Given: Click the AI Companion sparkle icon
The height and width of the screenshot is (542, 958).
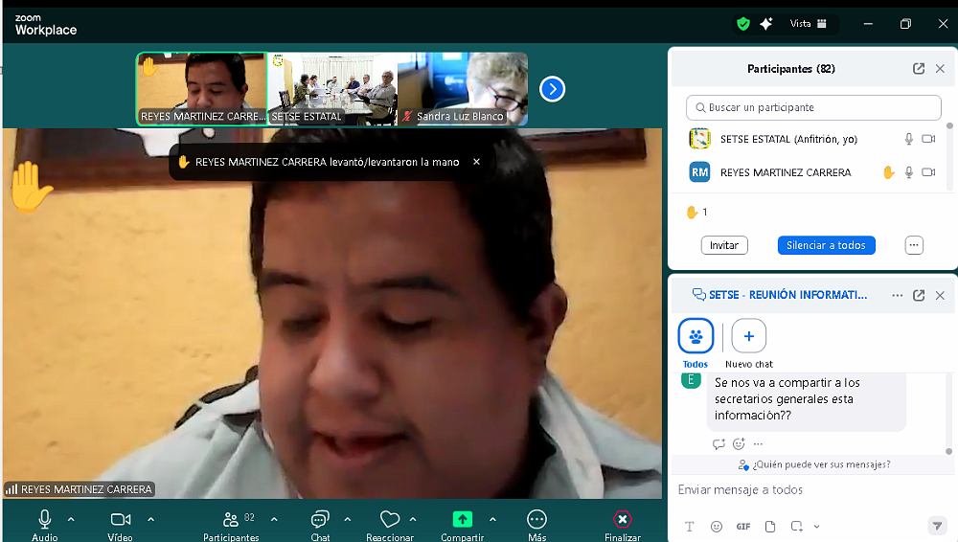Looking at the screenshot, I should point(766,24).
